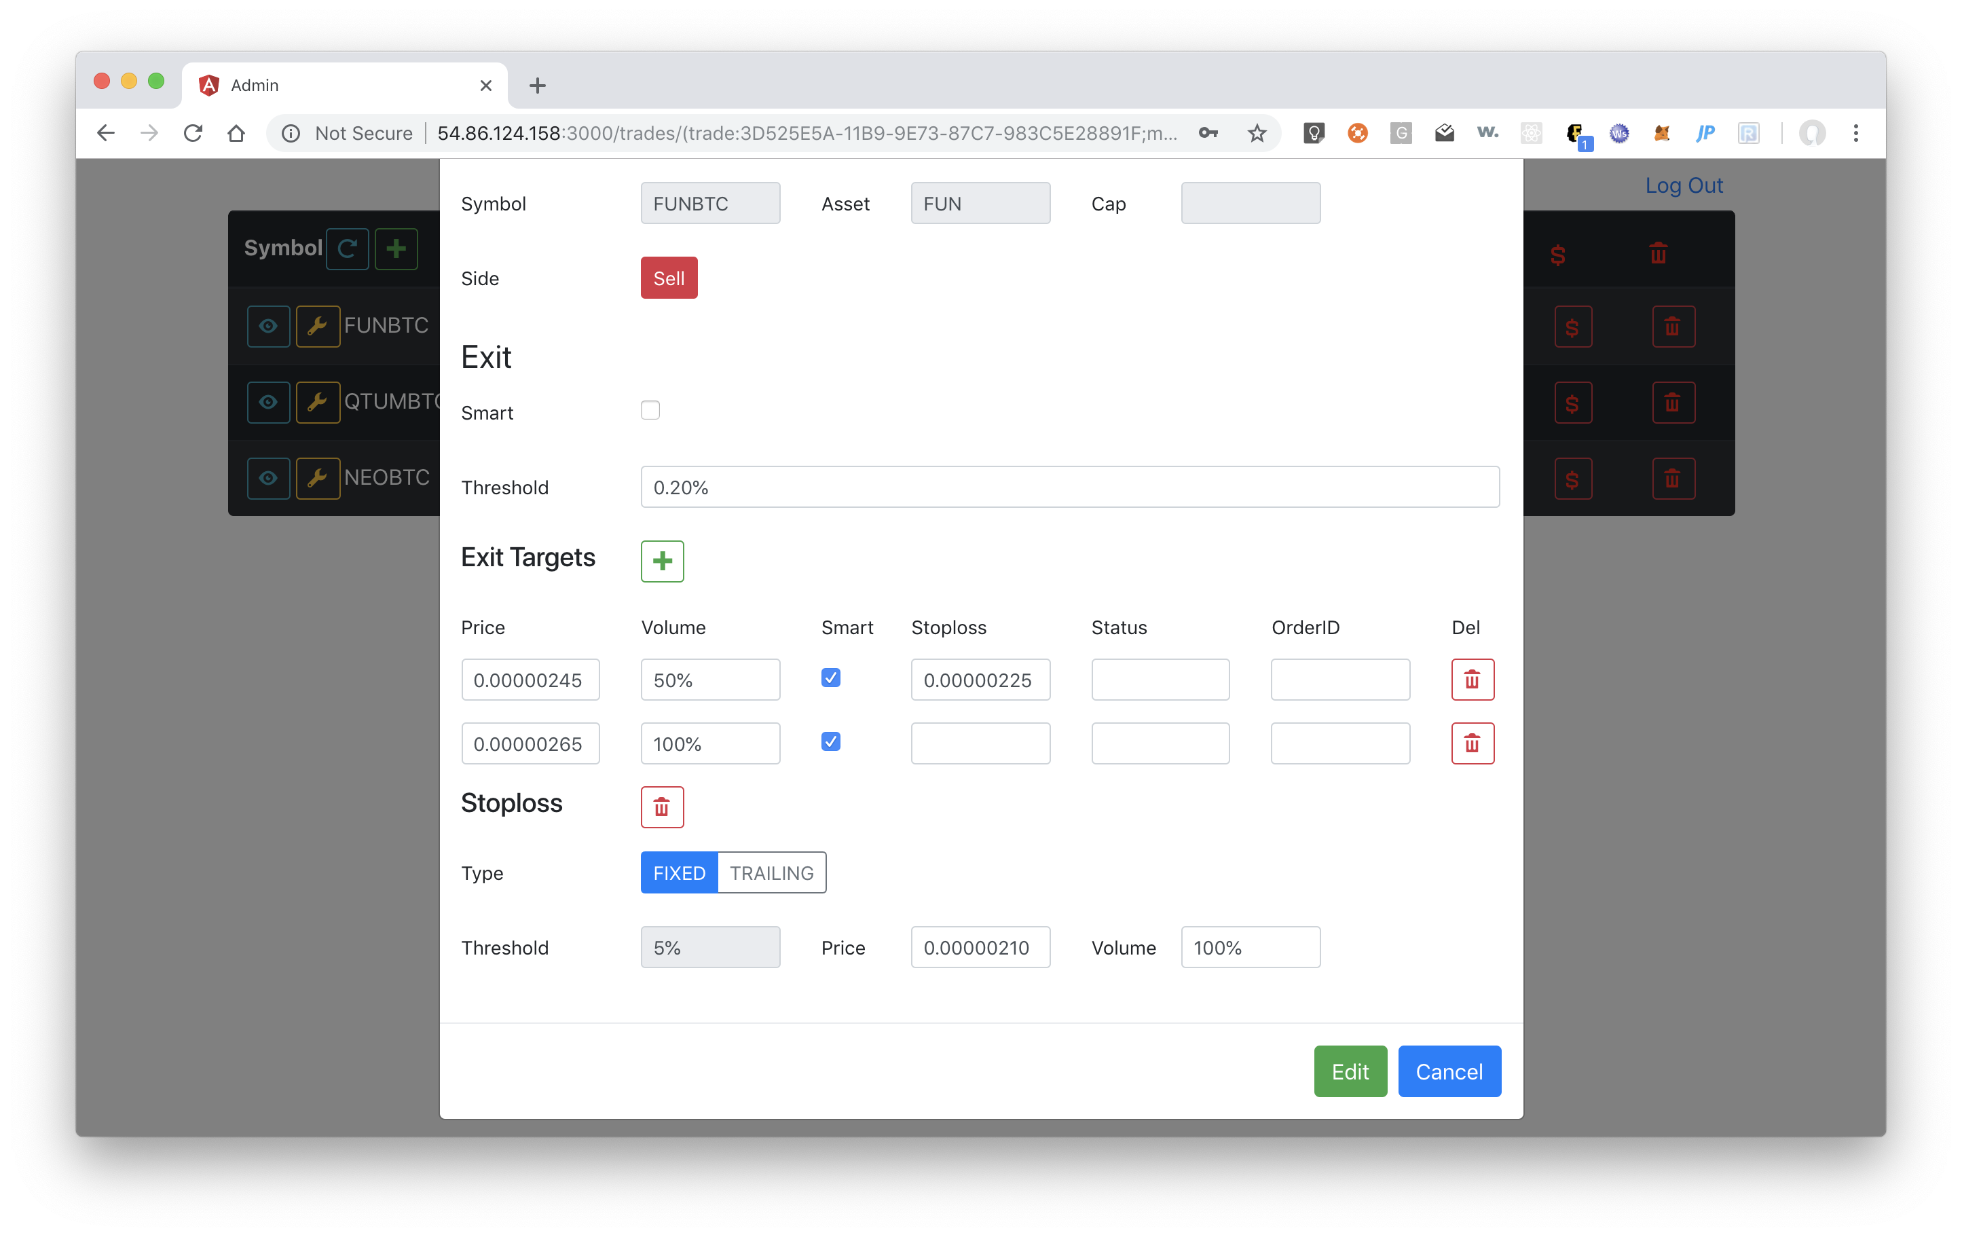
Task: Open the Symbol dropdown menu
Action: [x=709, y=202]
